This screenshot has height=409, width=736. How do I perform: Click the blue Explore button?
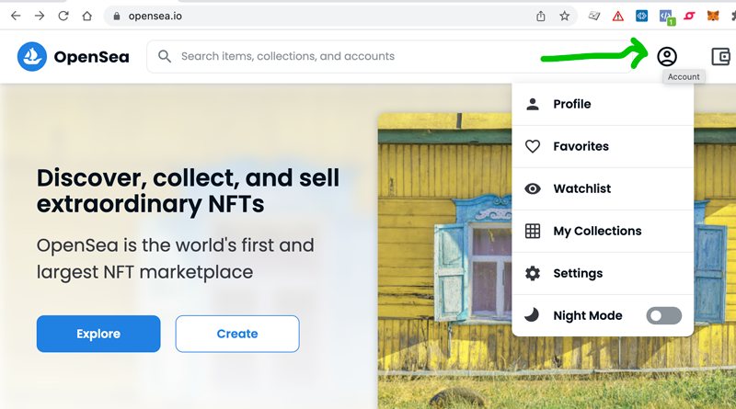[98, 334]
